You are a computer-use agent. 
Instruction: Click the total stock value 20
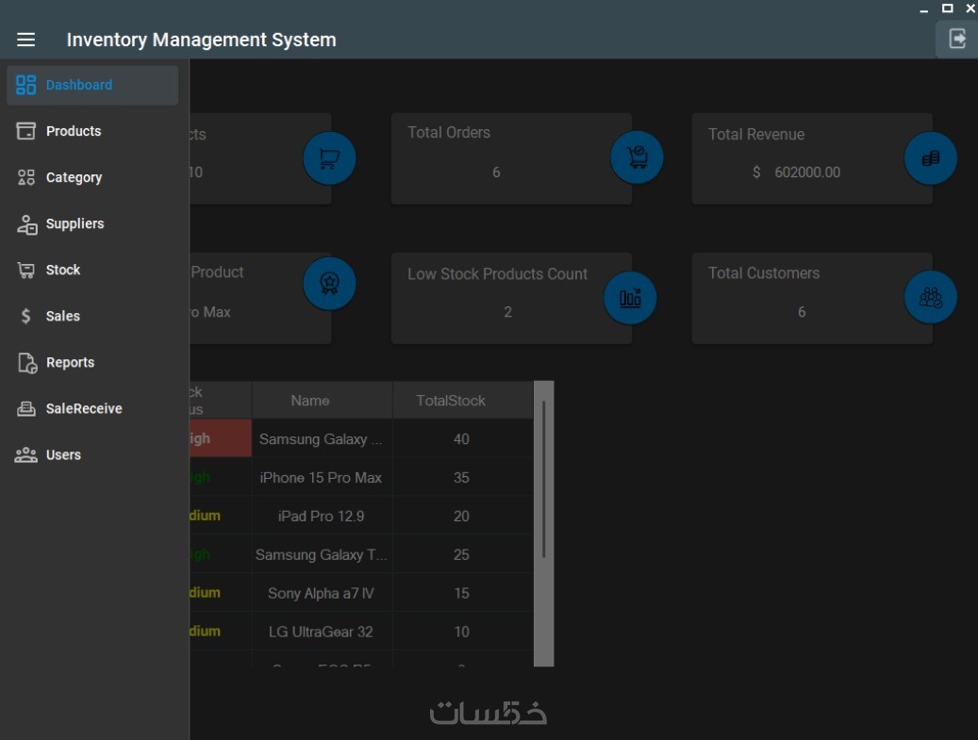tap(461, 517)
